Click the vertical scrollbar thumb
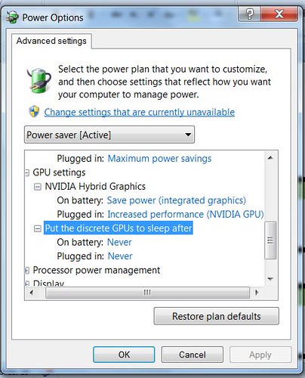 [270, 240]
